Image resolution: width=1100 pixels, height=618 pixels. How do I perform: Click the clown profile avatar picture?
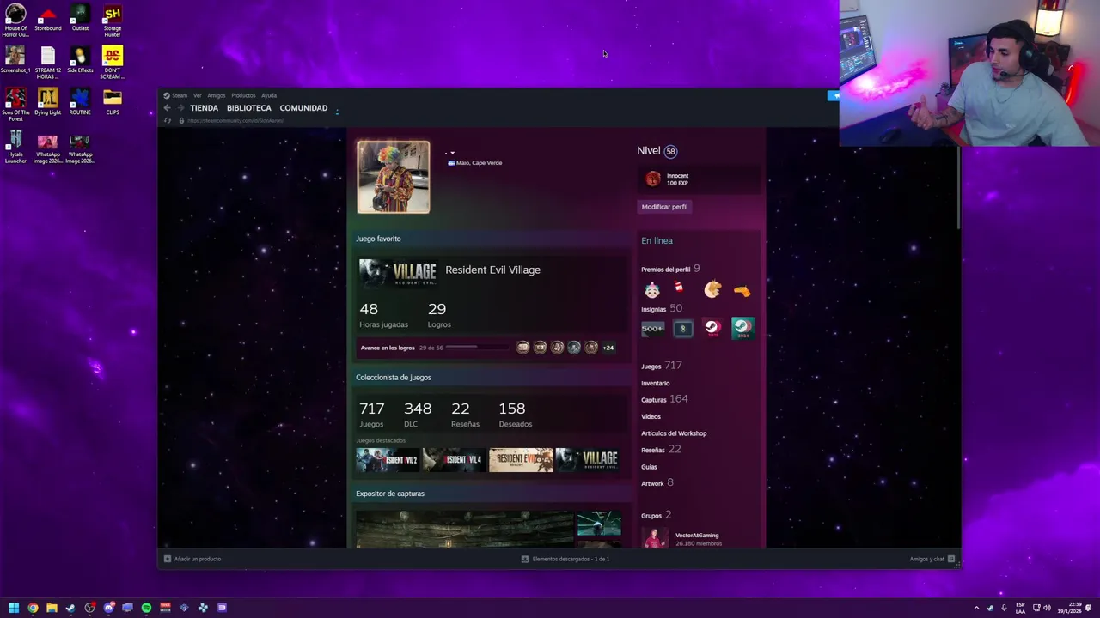click(x=394, y=177)
